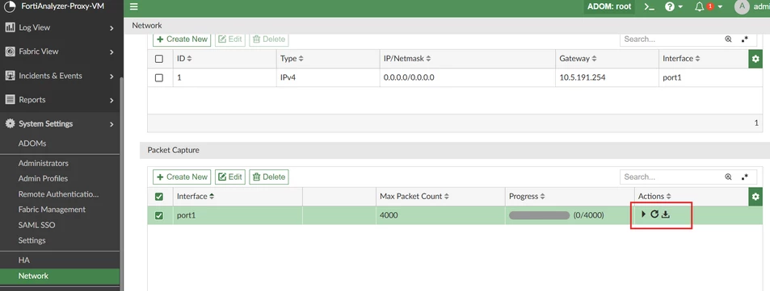Collapse the System Settings chevron
Image resolution: width=770 pixels, height=291 pixels.
(x=112, y=124)
